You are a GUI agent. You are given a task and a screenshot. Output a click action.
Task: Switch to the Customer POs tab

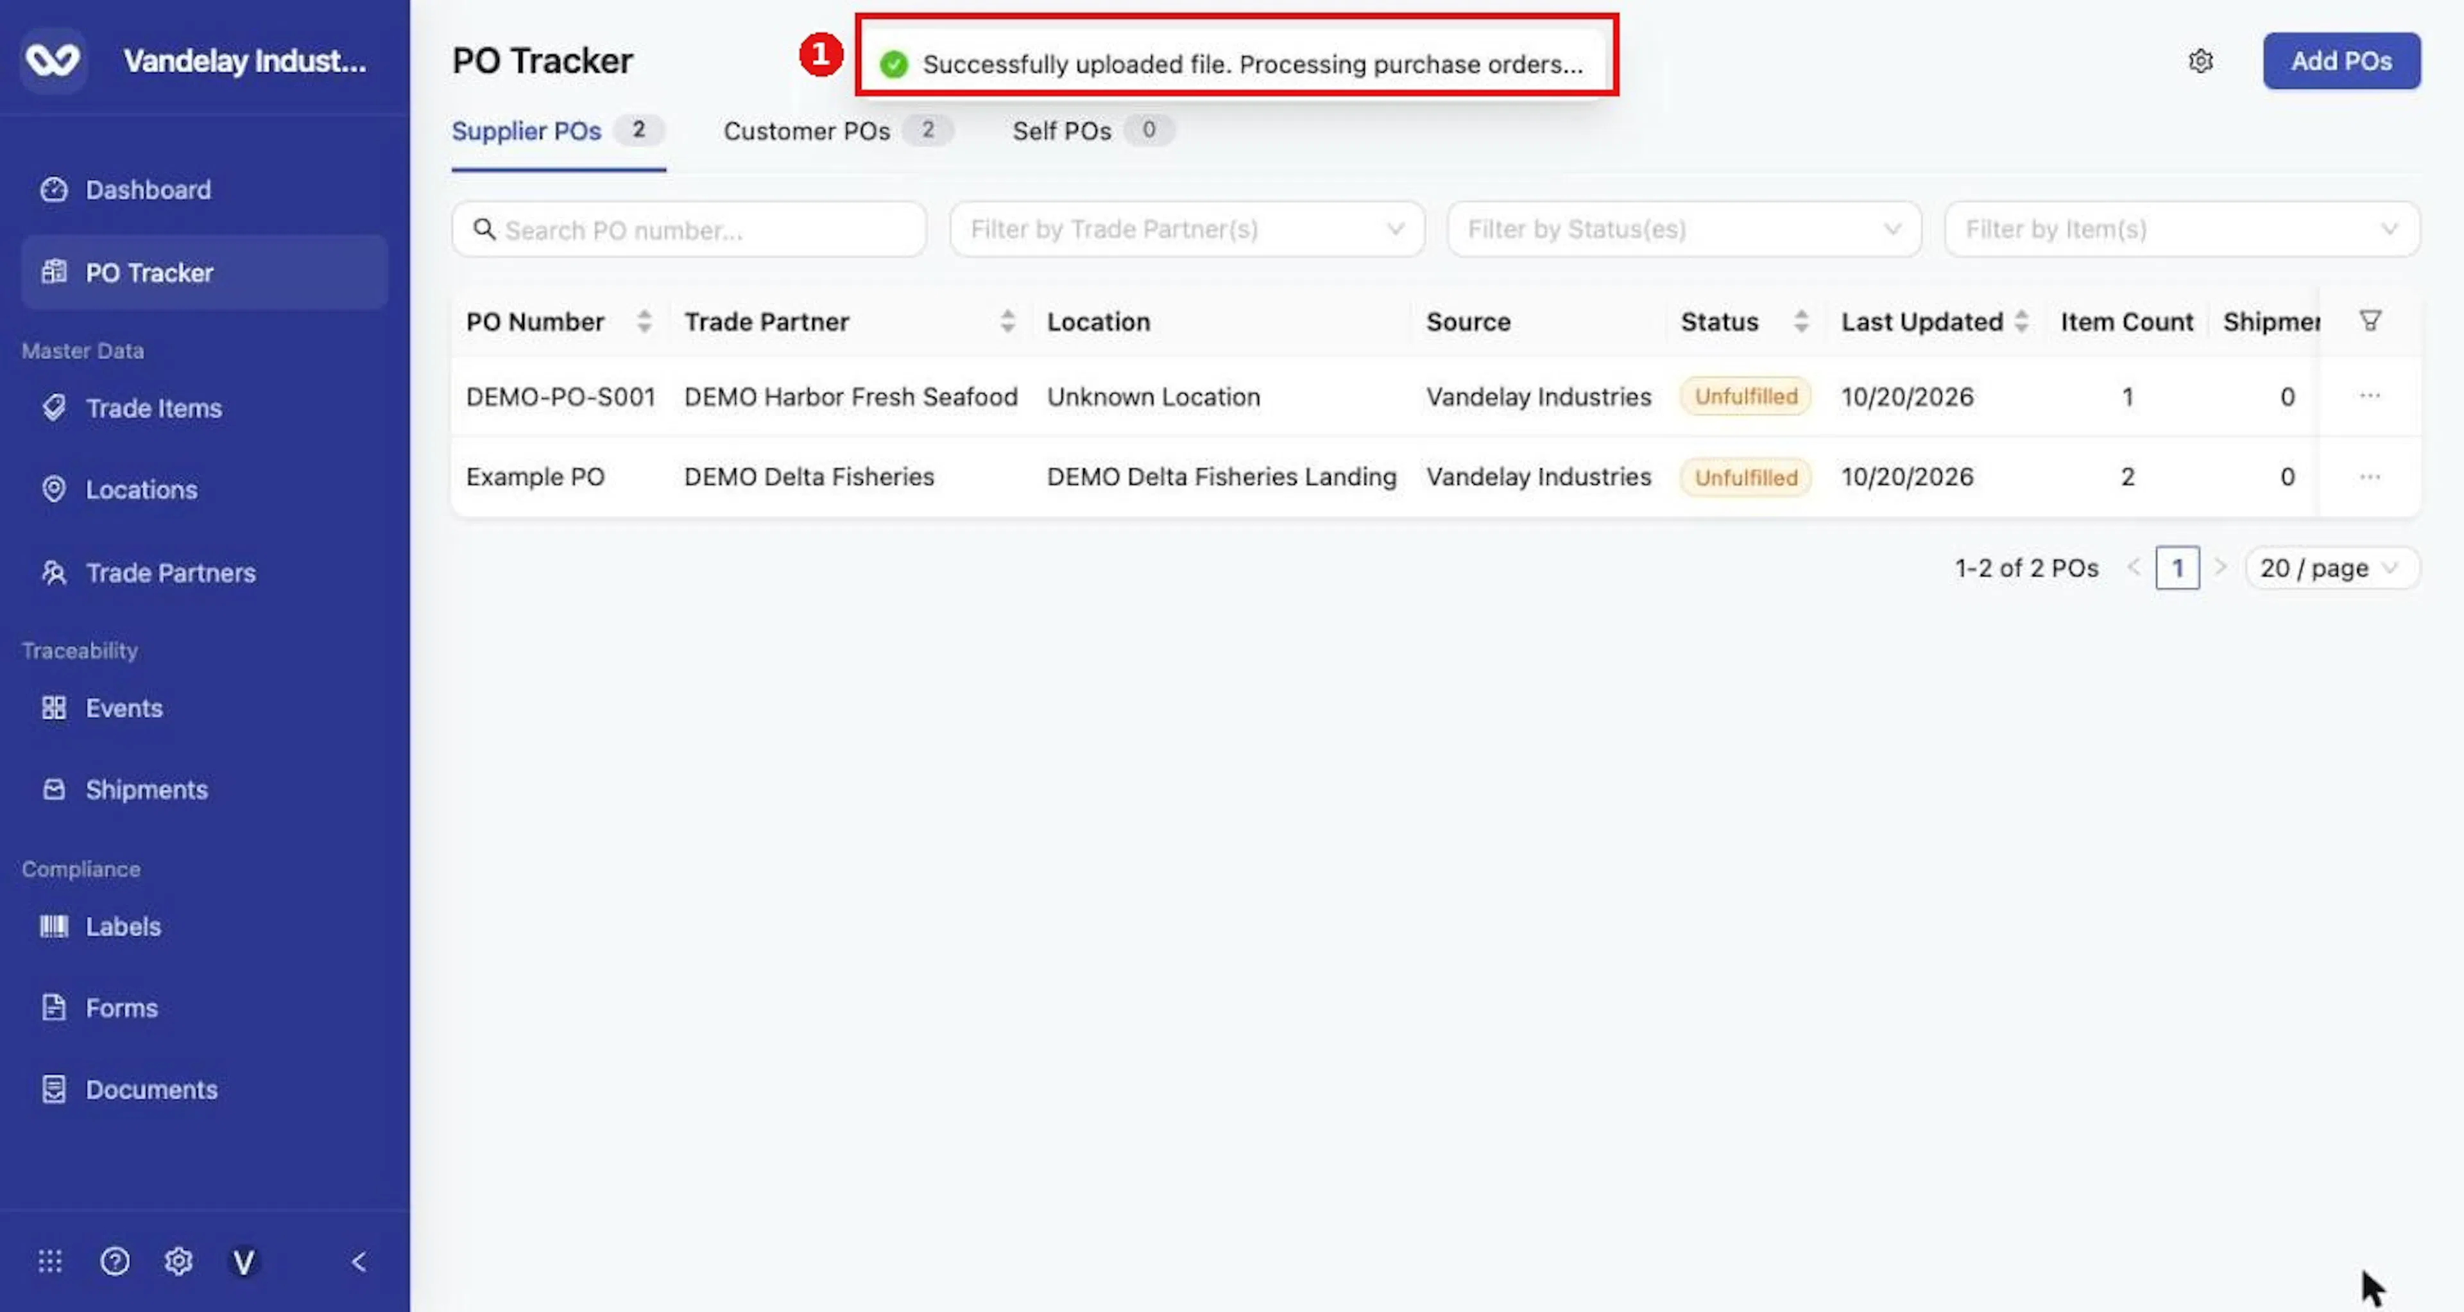[x=838, y=131]
